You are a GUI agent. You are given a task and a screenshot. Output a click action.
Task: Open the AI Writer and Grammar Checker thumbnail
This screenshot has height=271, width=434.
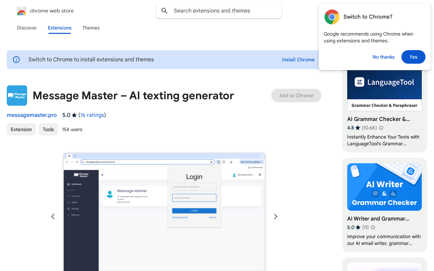pyautogui.click(x=384, y=187)
